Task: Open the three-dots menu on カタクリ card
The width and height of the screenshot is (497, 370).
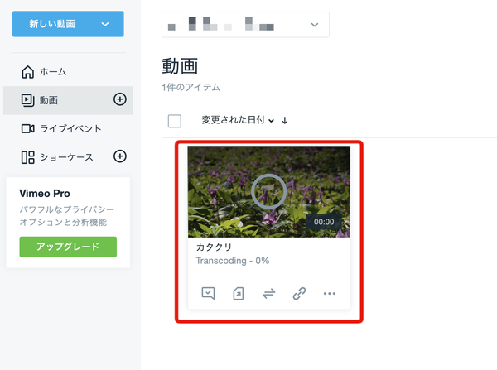Action: click(330, 294)
